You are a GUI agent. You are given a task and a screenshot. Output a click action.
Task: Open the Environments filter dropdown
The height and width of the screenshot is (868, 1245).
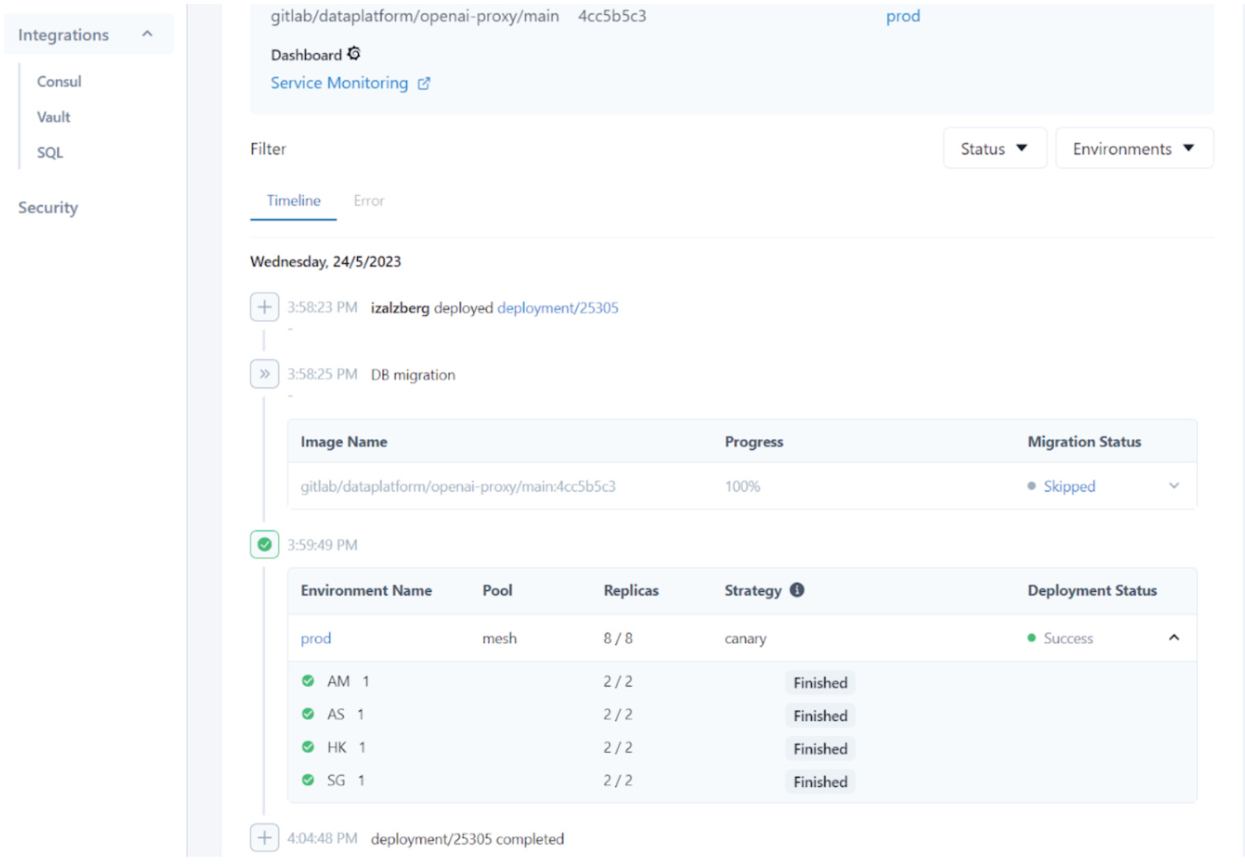pos(1133,148)
